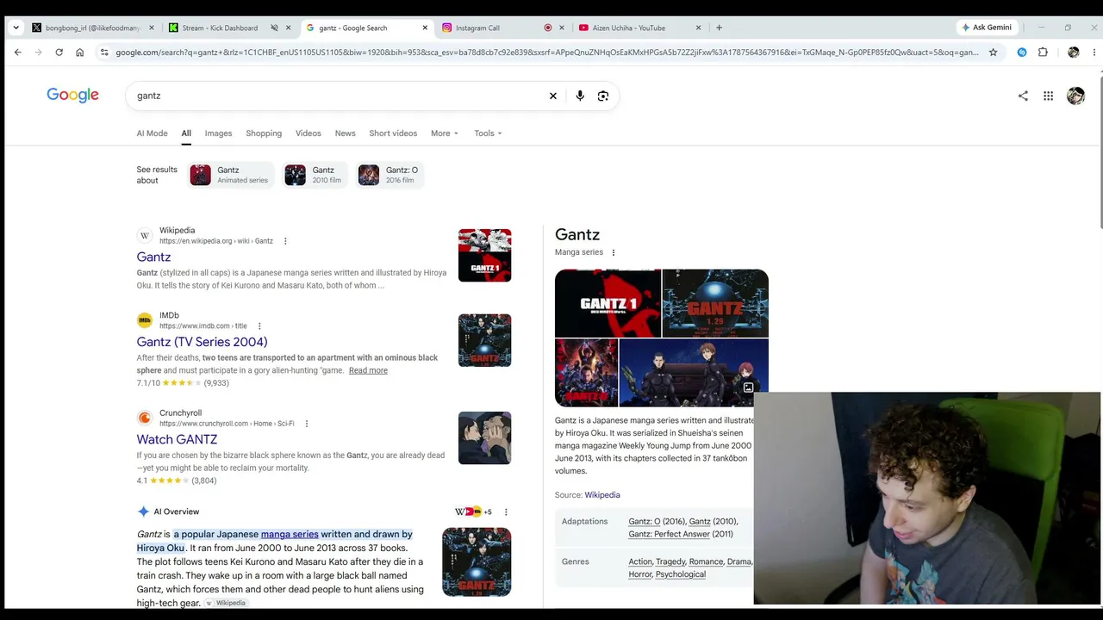Open the manga series link in AI Overview
The width and height of the screenshot is (1103, 620).
(x=290, y=534)
